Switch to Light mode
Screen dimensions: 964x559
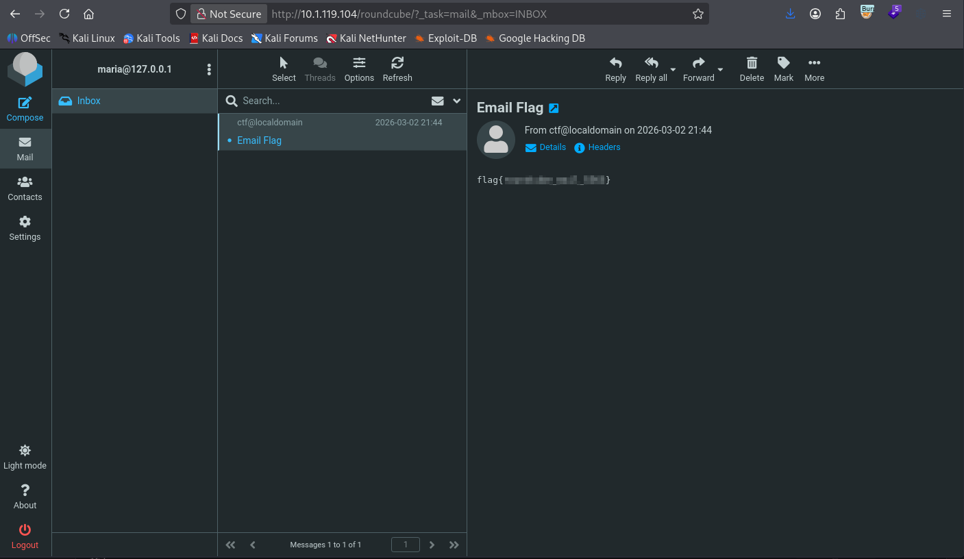point(25,457)
